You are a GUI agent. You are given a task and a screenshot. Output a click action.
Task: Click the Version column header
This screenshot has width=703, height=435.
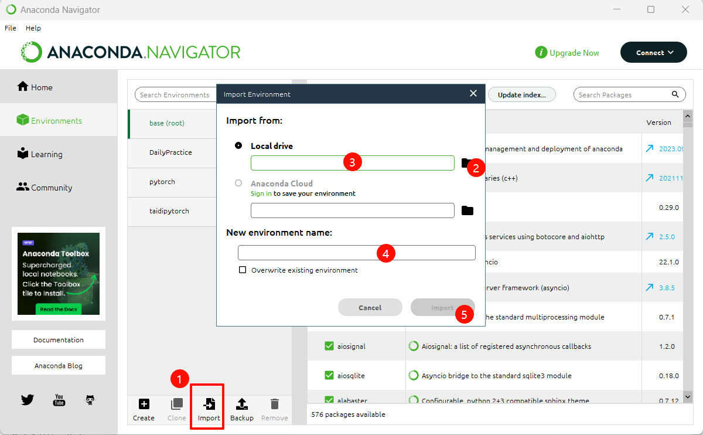658,123
